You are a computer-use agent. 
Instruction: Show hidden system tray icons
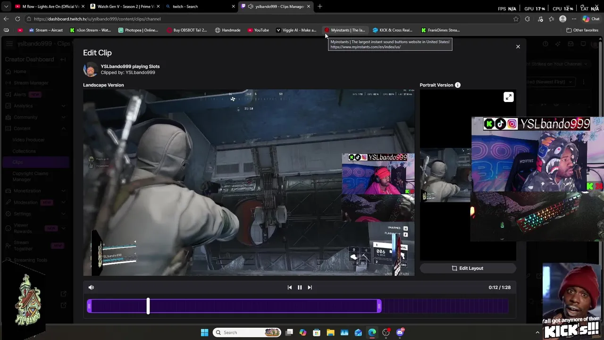click(537, 332)
